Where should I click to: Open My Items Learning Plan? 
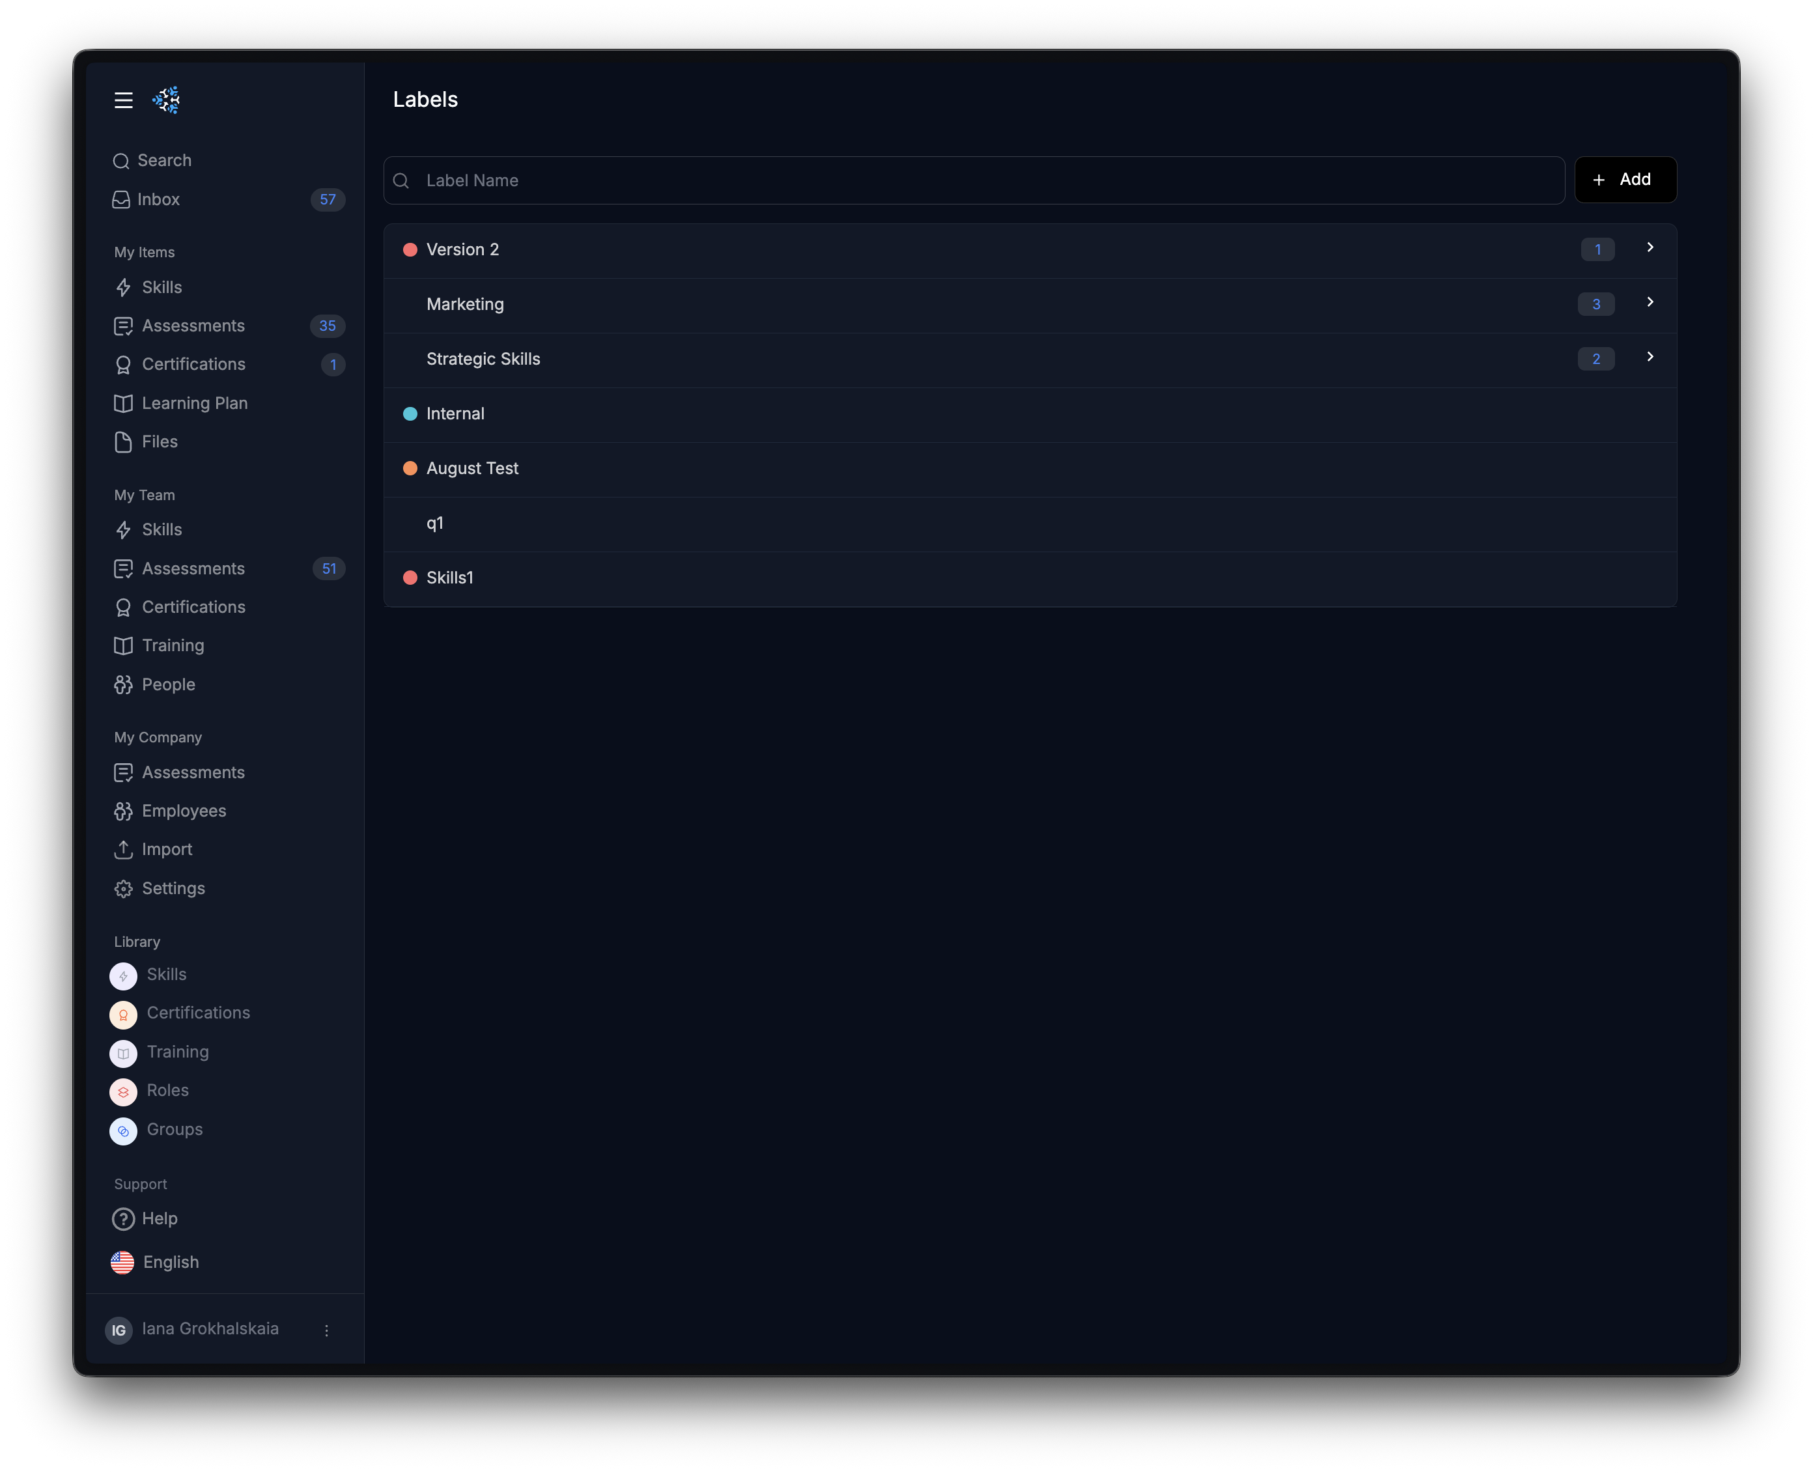pyautogui.click(x=194, y=403)
